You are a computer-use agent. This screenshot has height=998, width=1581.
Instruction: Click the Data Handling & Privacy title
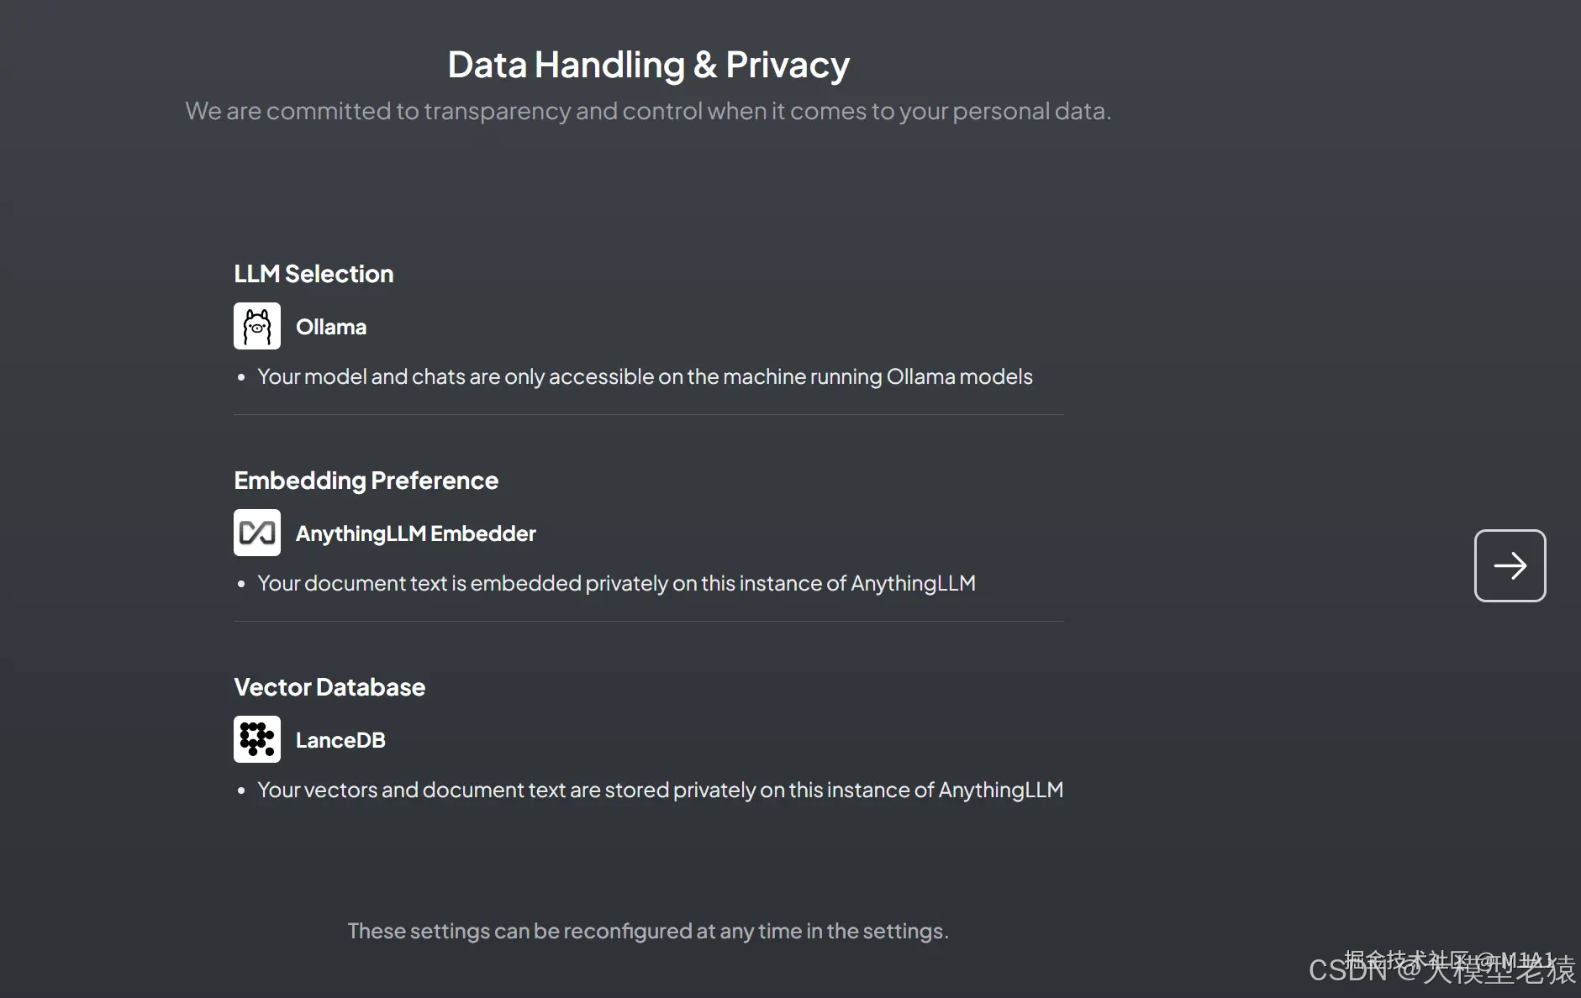649,65
